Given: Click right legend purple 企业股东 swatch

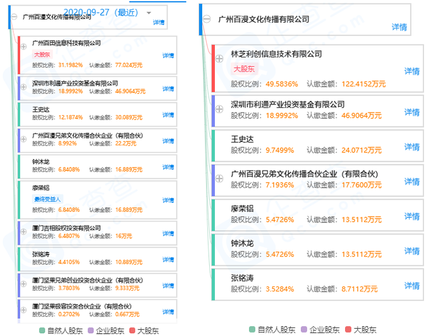Looking at the screenshot, I should 304,329.
